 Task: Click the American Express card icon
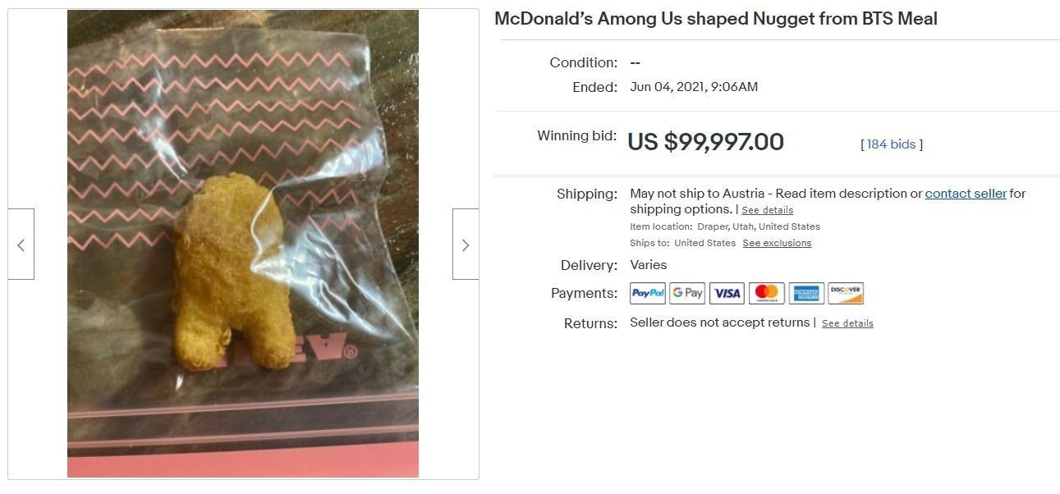pos(805,293)
